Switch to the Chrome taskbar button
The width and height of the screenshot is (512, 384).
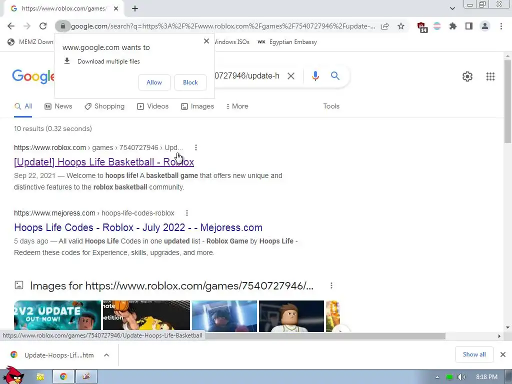click(x=63, y=377)
